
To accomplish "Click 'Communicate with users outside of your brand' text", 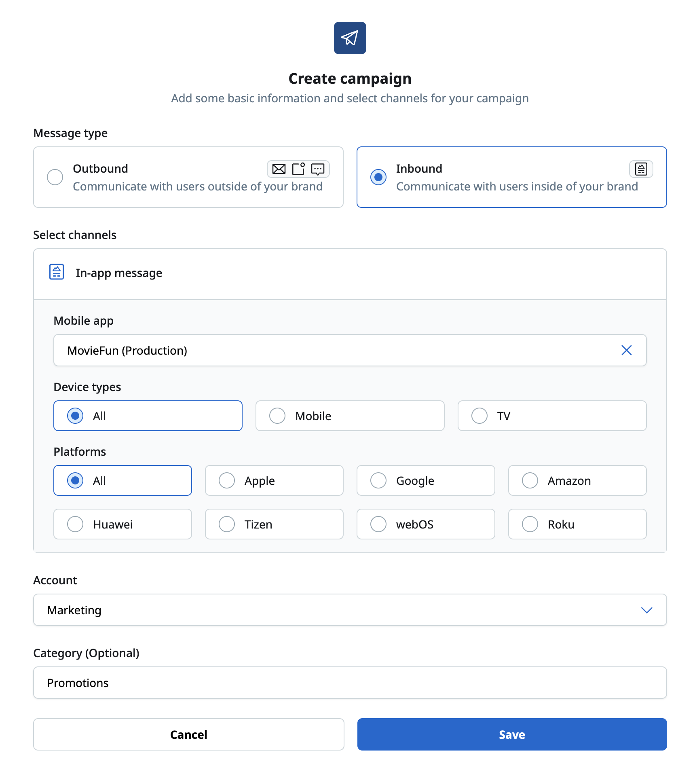I will click(198, 186).
